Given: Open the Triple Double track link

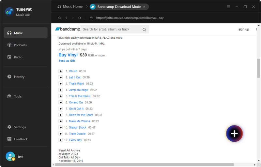Looking at the screenshot, I should coord(77,134).
